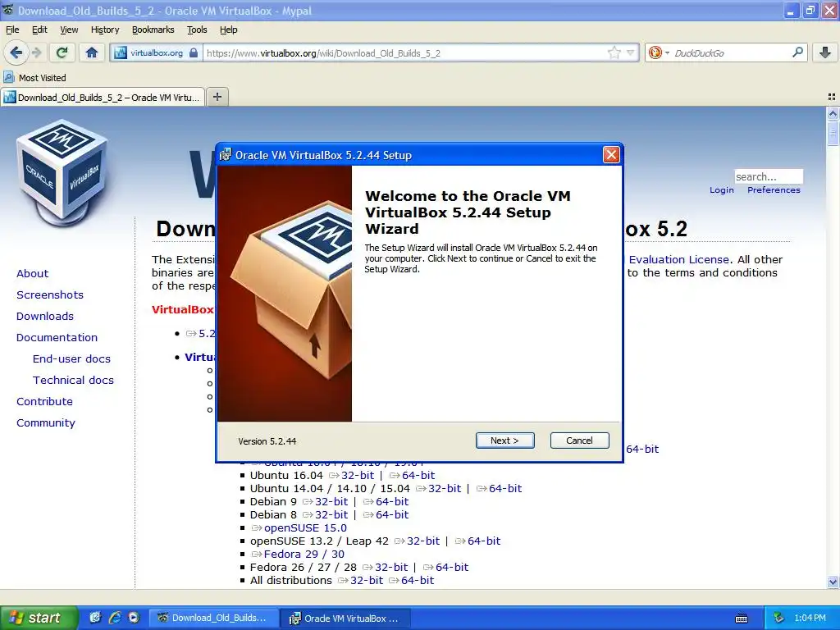Open the openSUSE 15.0 download link
The width and height of the screenshot is (840, 630).
305,527
